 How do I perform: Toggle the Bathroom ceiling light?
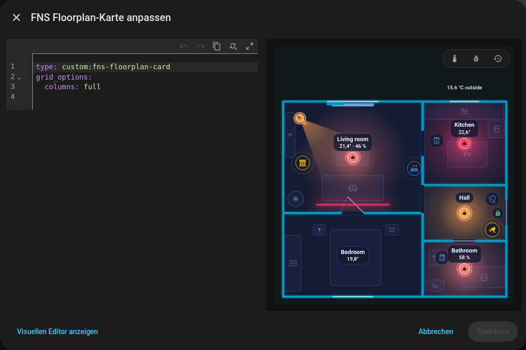pyautogui.click(x=464, y=269)
